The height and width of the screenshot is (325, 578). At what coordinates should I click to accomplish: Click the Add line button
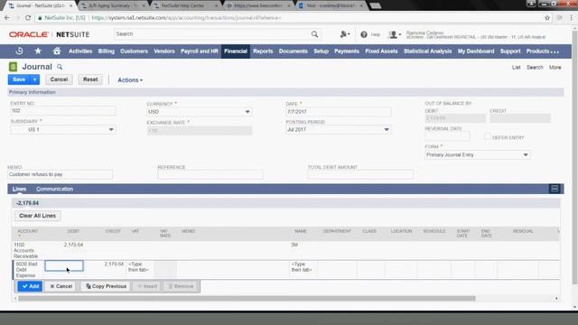(x=30, y=286)
